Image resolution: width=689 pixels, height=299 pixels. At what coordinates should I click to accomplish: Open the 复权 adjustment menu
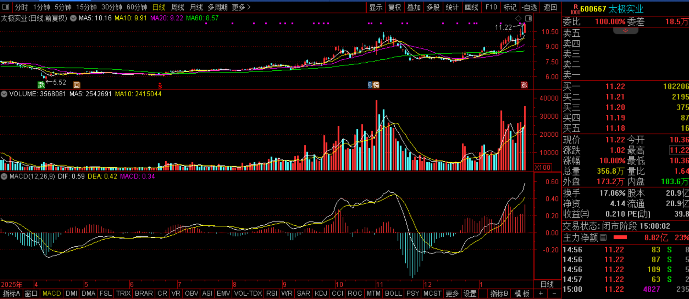pos(395,7)
